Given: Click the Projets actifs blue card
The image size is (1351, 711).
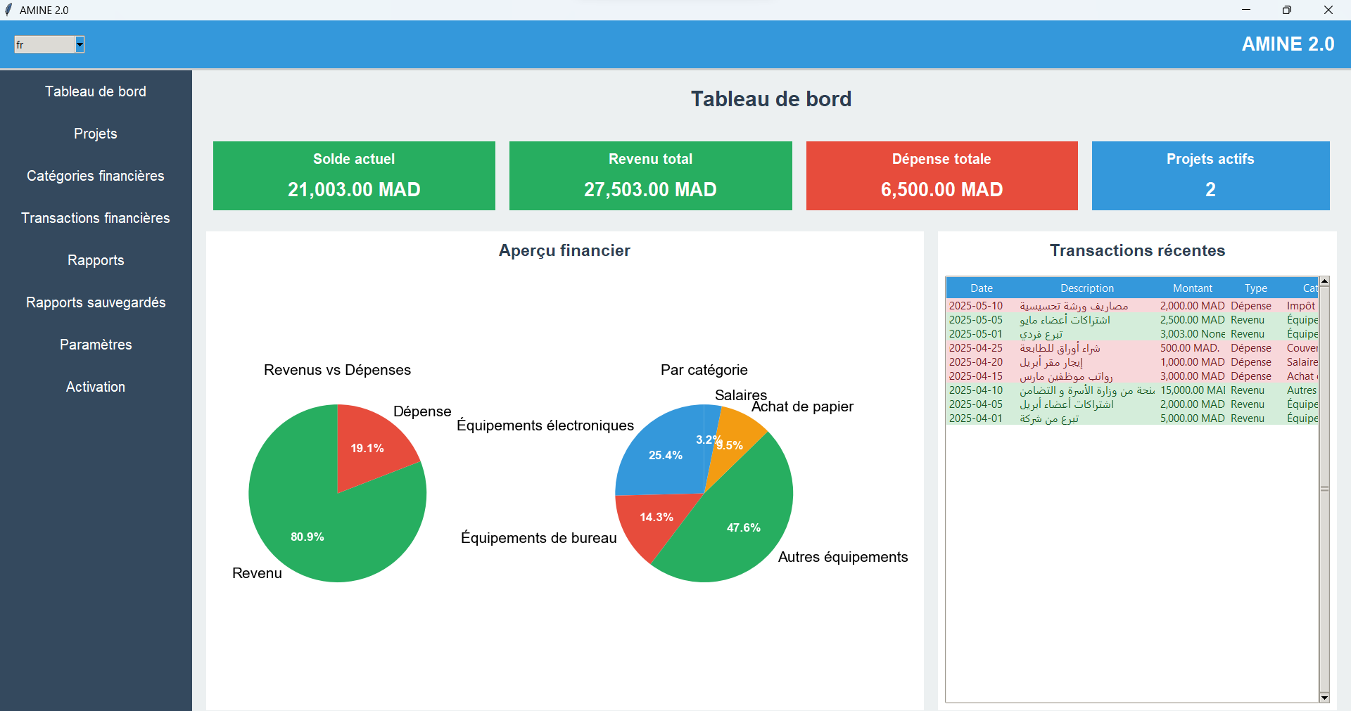Looking at the screenshot, I should point(1210,176).
